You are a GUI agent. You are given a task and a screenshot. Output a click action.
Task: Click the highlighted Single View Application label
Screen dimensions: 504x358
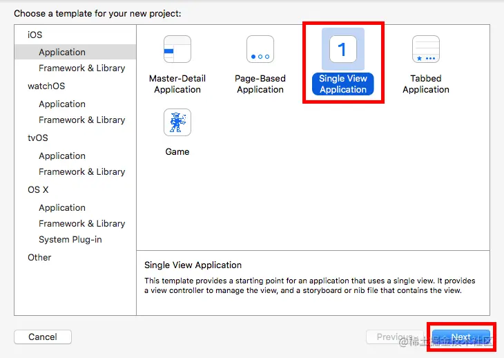[343, 84]
